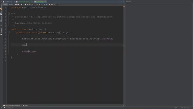Switch to the Estadisticas.java editor tab

(x=9, y=2)
